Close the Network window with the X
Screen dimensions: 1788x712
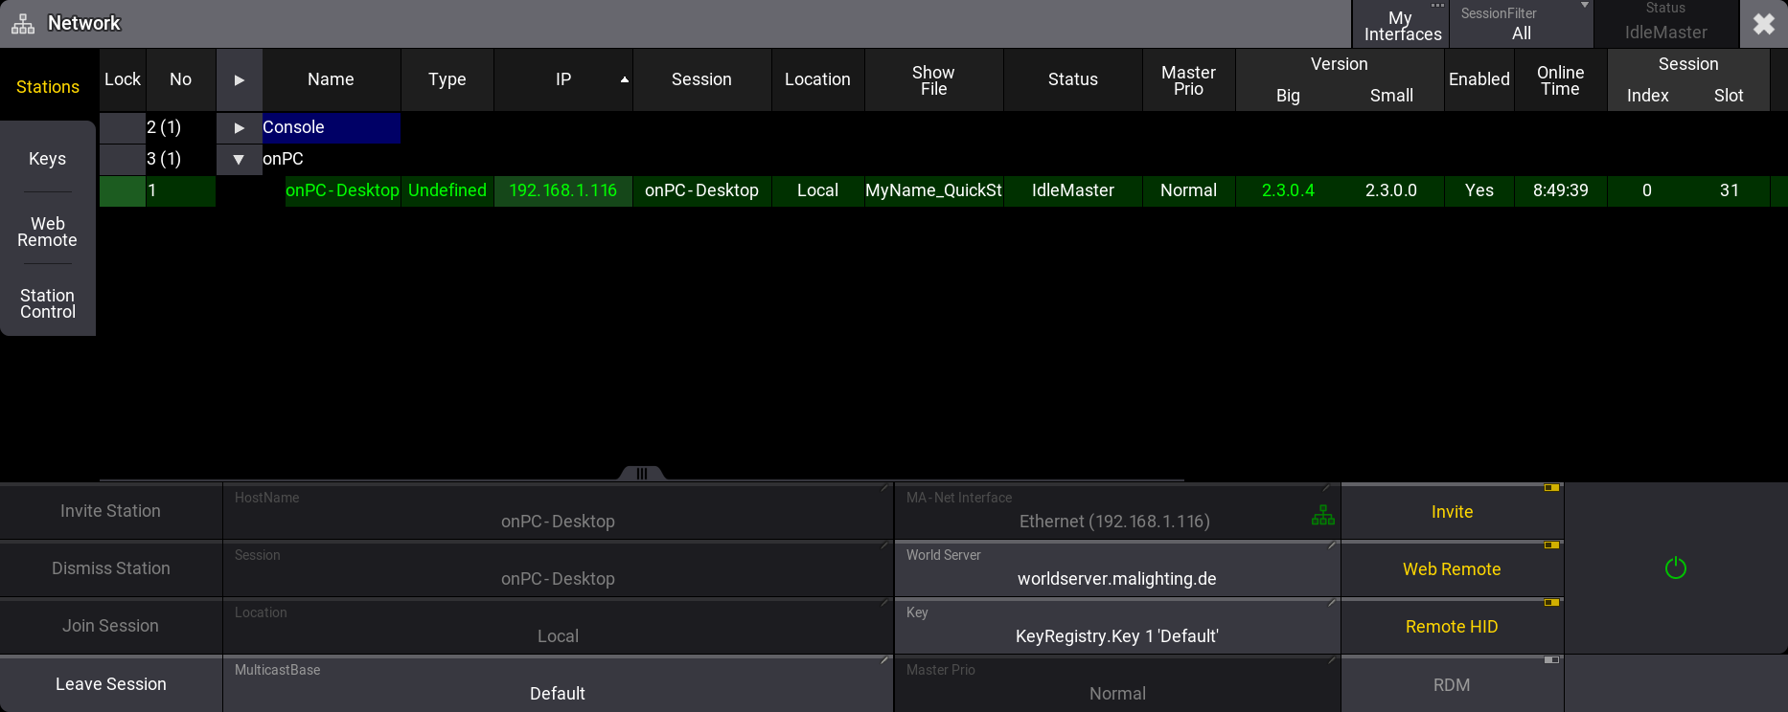(1763, 24)
